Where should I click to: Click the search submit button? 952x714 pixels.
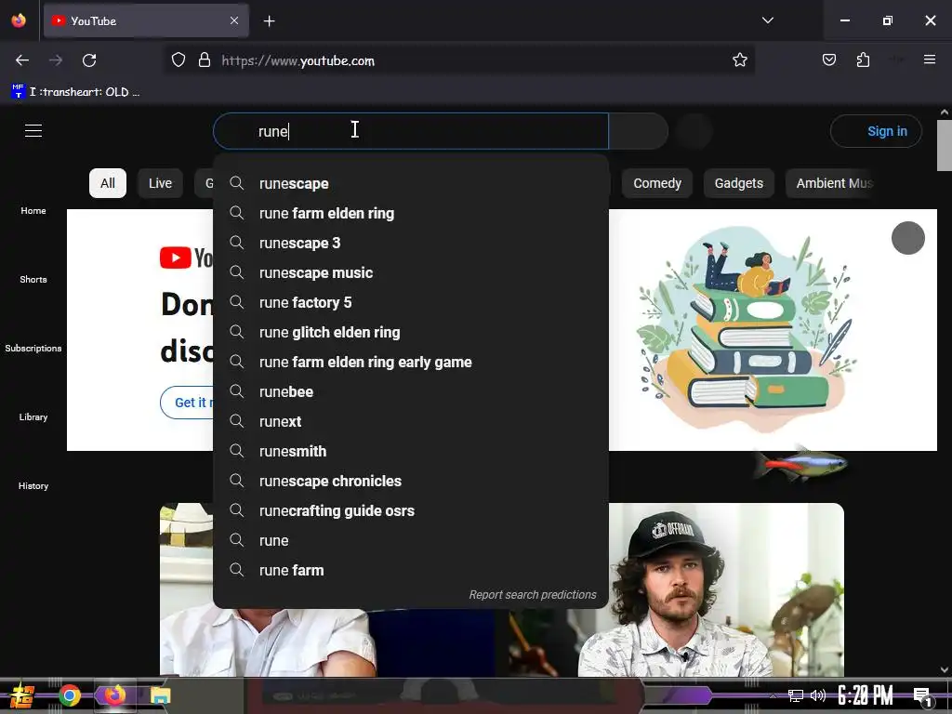(638, 131)
